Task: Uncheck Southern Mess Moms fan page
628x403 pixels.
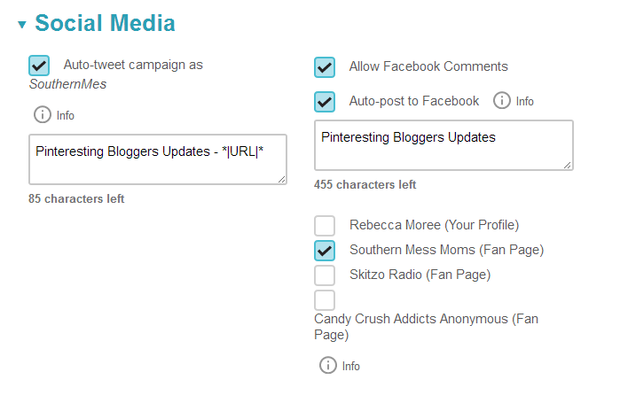Action: (x=325, y=251)
